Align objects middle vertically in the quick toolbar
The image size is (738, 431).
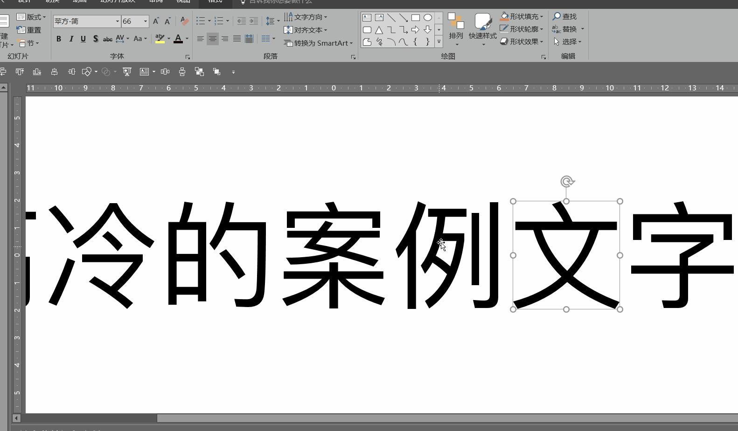(x=71, y=72)
